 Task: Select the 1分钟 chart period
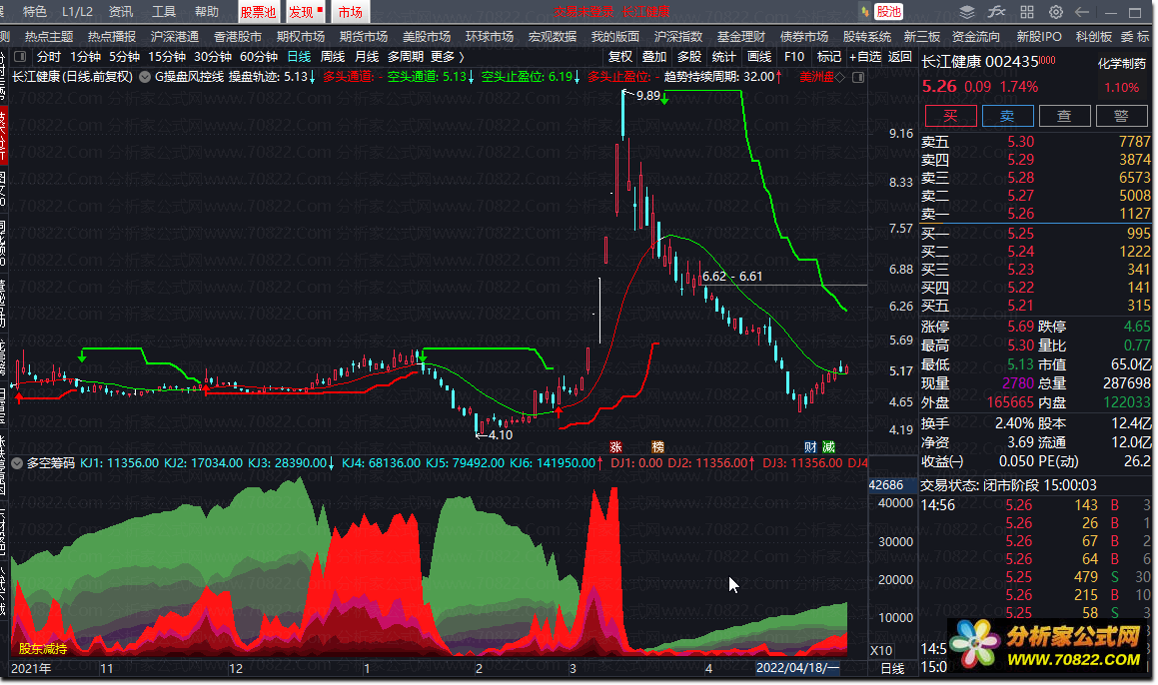coord(86,57)
